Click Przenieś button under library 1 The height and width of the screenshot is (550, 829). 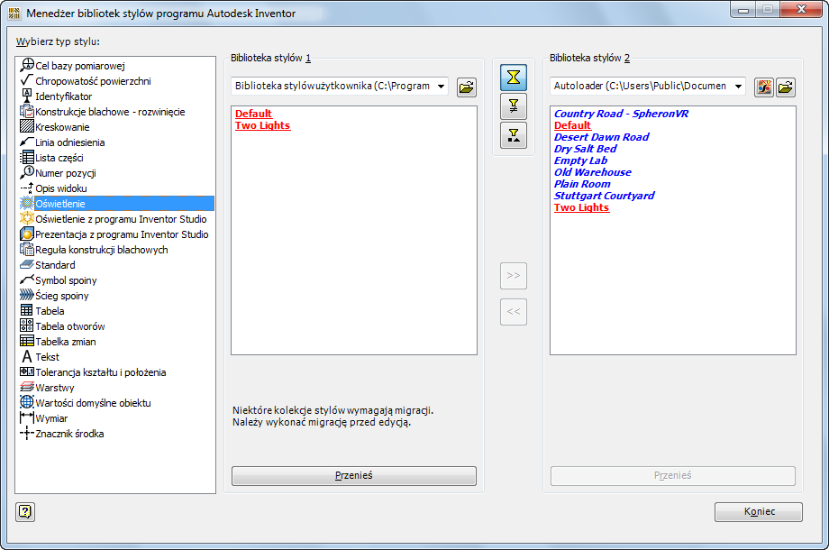click(354, 475)
